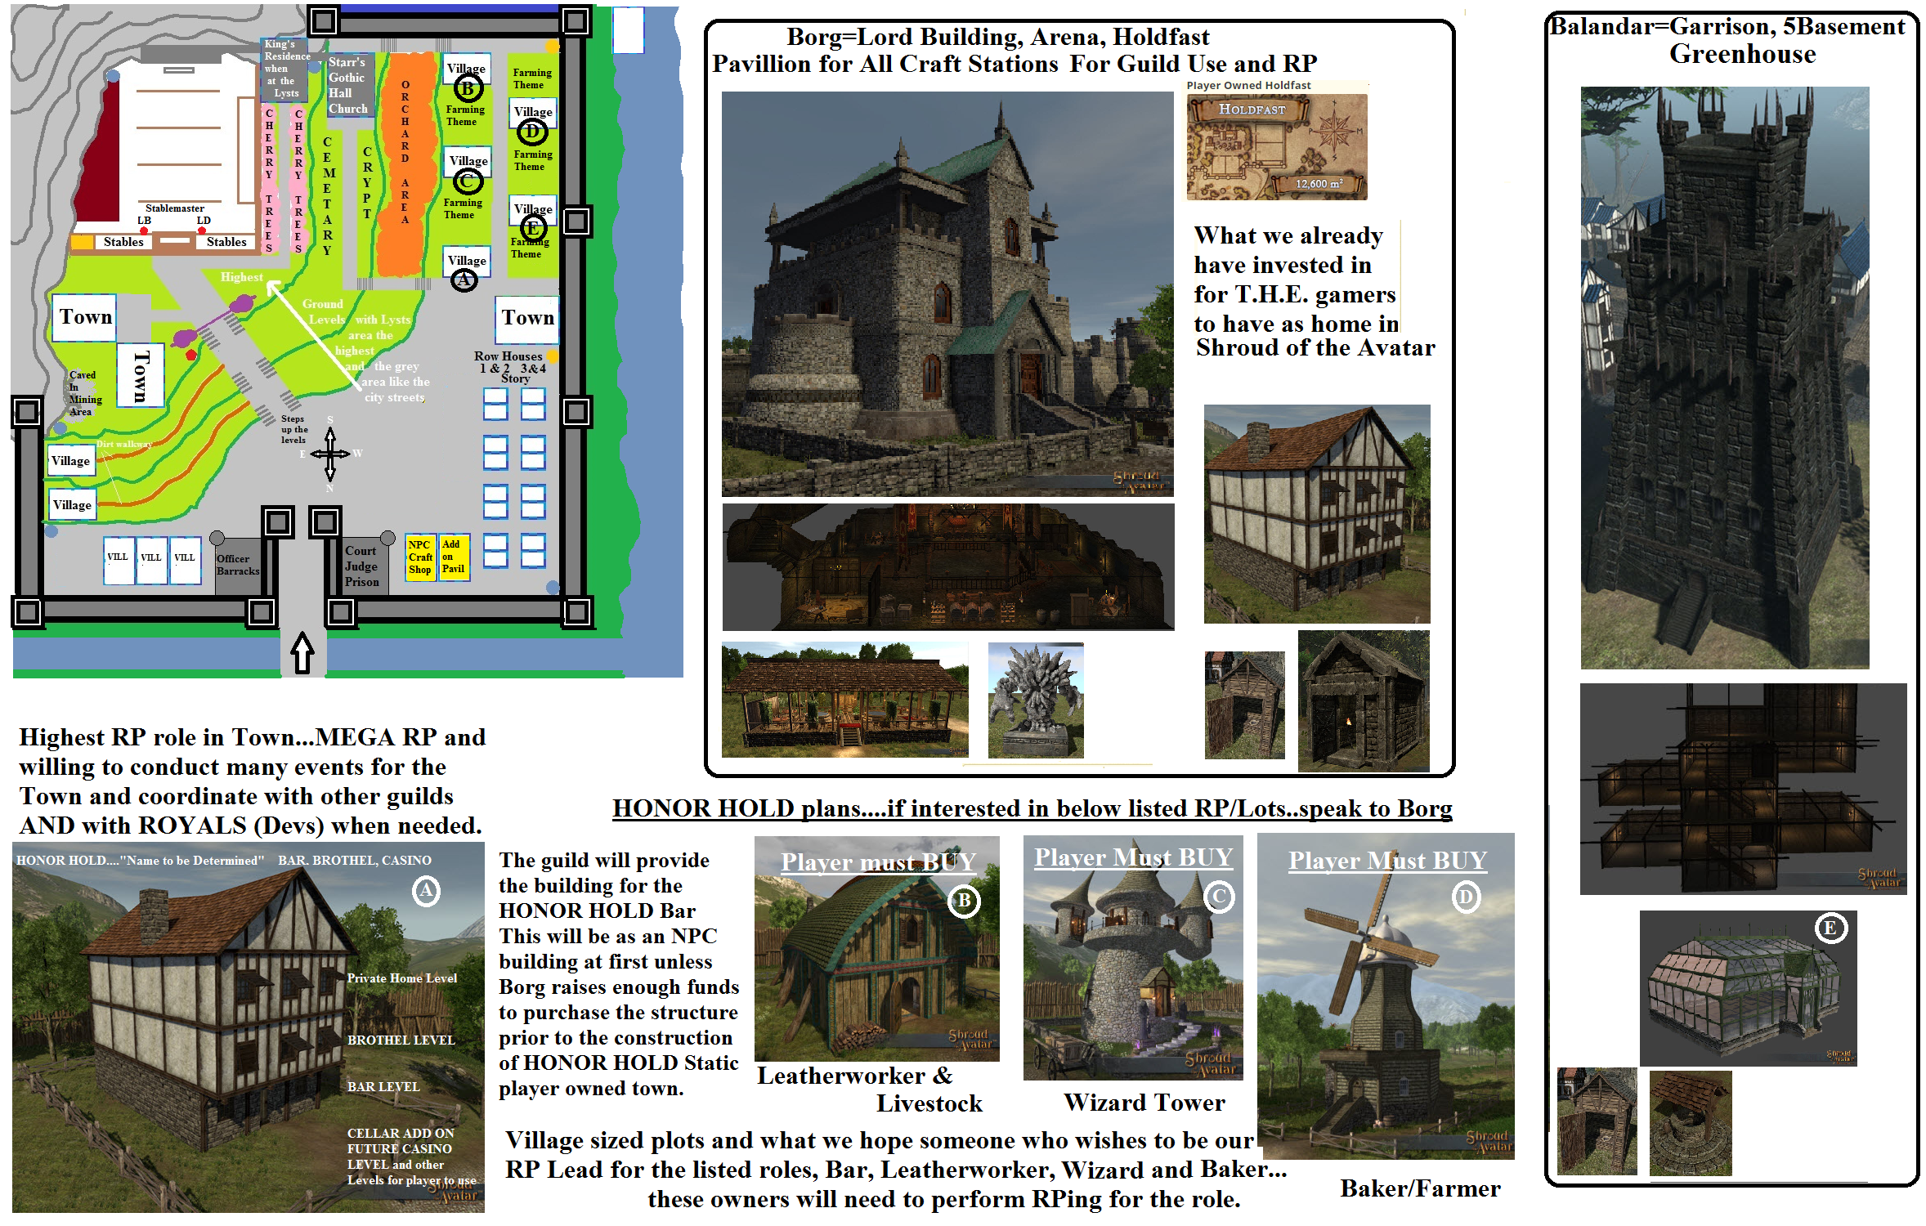Open the windmill Baker/Farmer image
The height and width of the screenshot is (1226, 1926).
[1386, 996]
